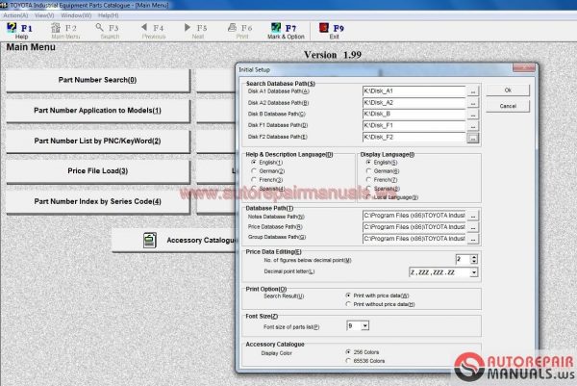
Task: Browse for Disk A1 database path
Action: click(x=473, y=91)
